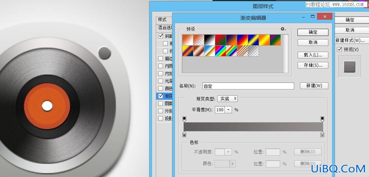The height and width of the screenshot is (177, 369).
Task: Choose the red-to-green gradient preset
Action: [220, 40]
